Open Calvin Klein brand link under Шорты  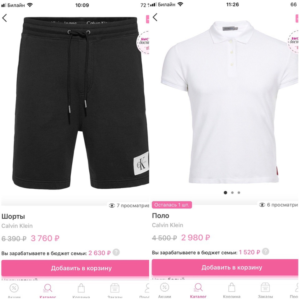click(17, 226)
